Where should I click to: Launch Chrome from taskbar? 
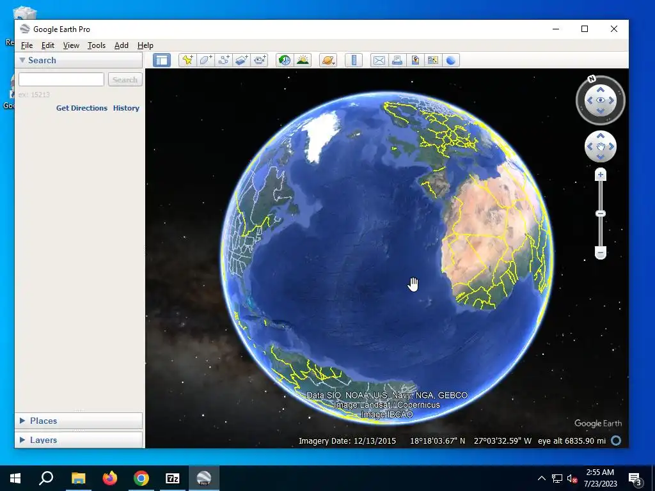141,478
